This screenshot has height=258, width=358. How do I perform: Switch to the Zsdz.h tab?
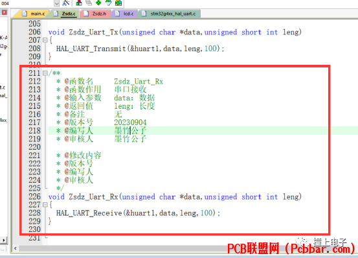pyautogui.click(x=95, y=14)
